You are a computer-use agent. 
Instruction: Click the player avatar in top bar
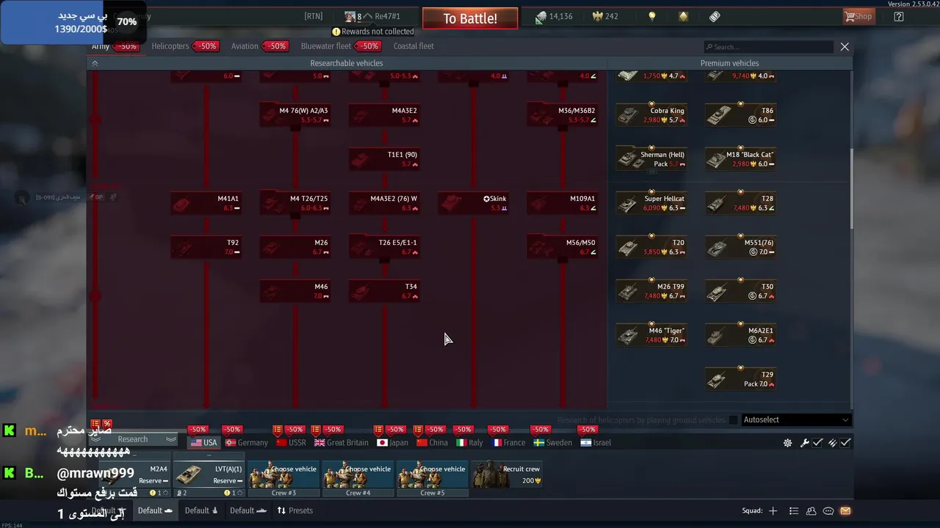coord(350,16)
